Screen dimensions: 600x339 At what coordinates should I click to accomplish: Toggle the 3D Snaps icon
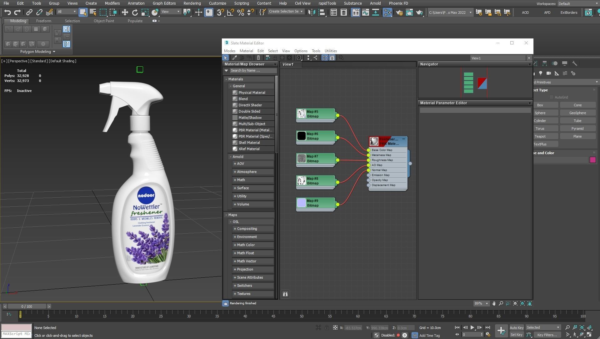(220, 12)
